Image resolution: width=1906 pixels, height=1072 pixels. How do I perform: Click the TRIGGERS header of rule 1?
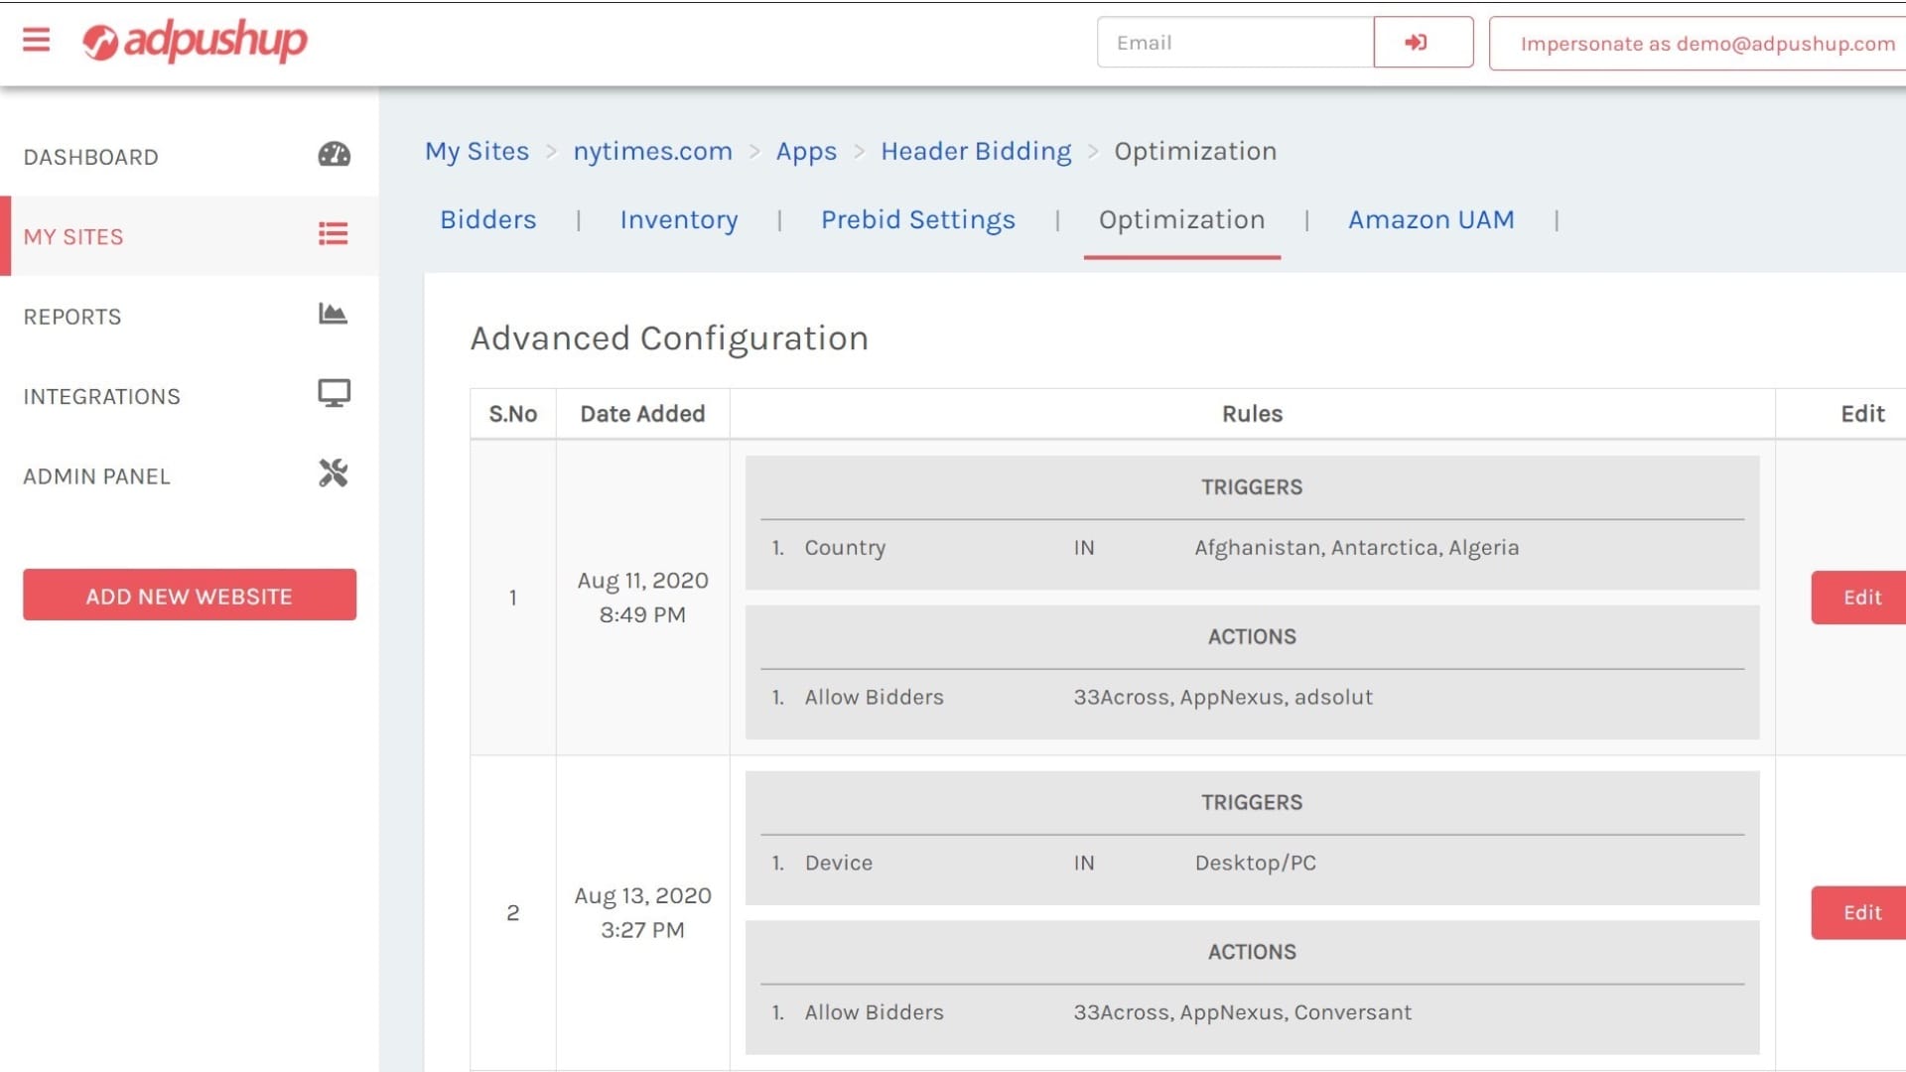(x=1252, y=487)
